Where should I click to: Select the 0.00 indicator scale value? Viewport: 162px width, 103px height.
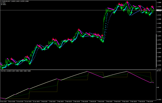[158, 87]
